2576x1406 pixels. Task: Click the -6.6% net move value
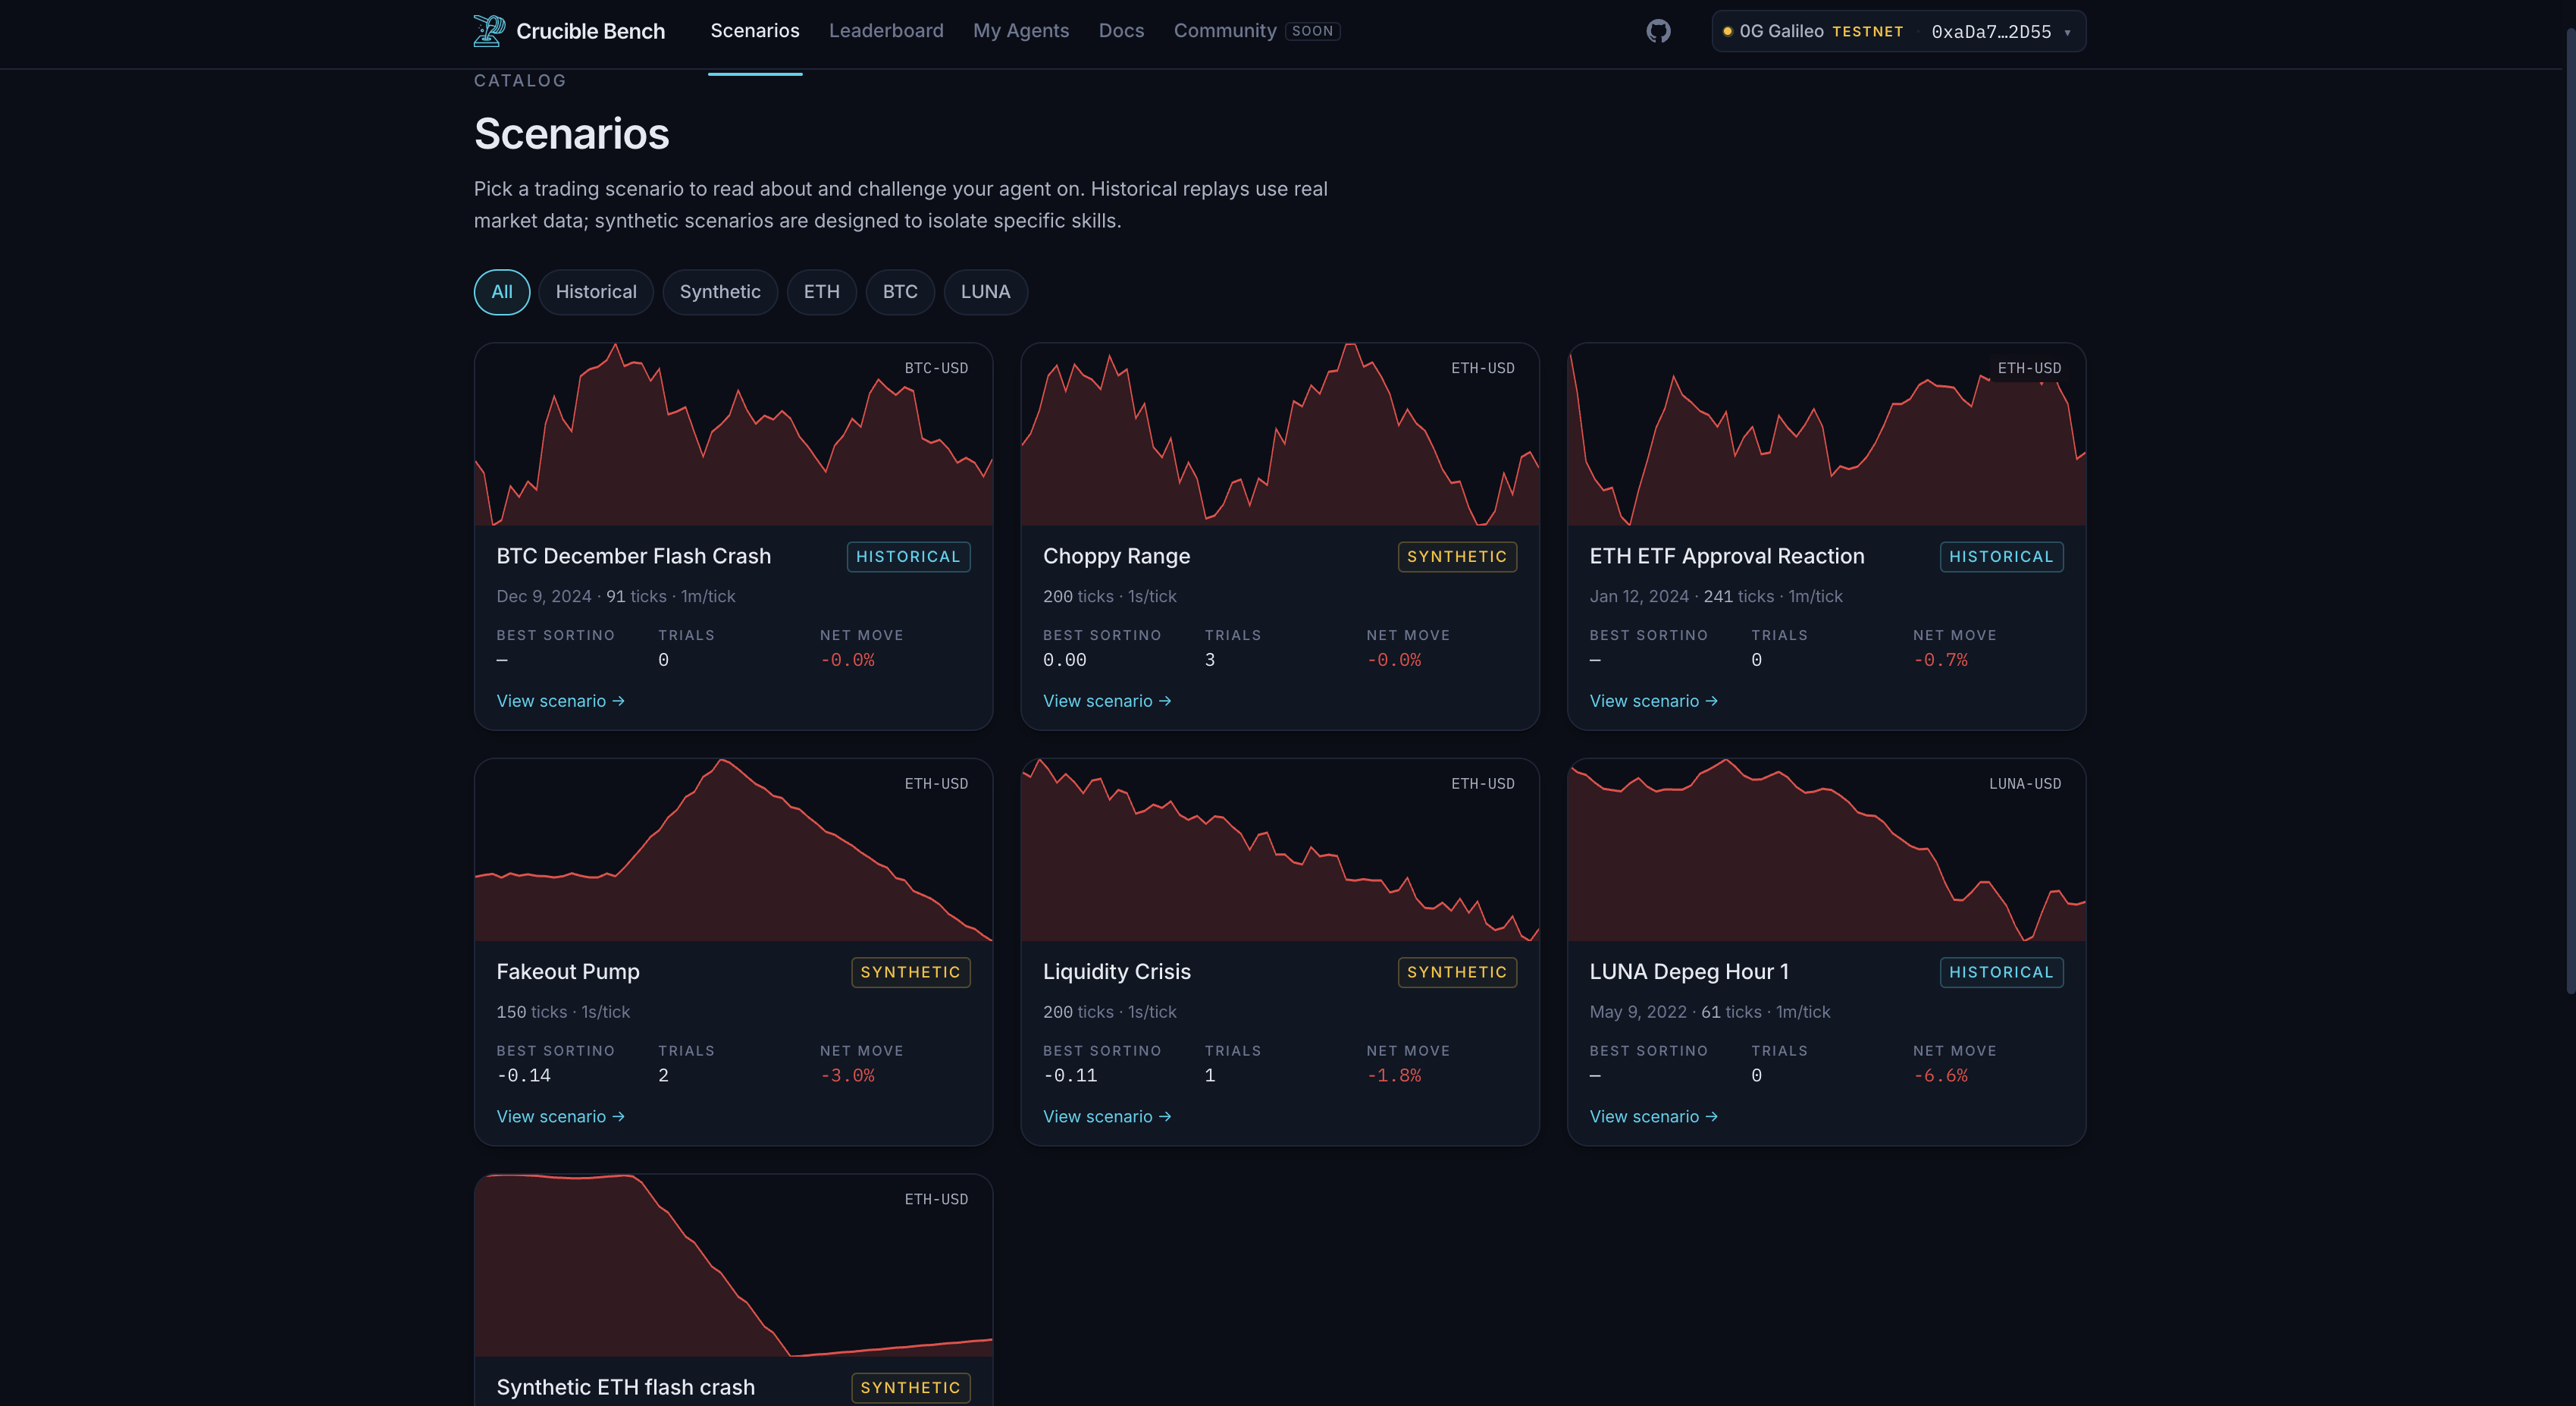(1940, 1076)
